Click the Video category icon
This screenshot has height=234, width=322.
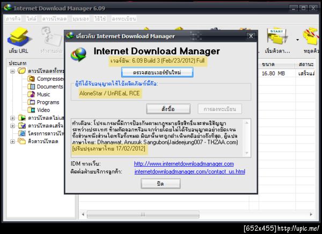click(x=32, y=110)
